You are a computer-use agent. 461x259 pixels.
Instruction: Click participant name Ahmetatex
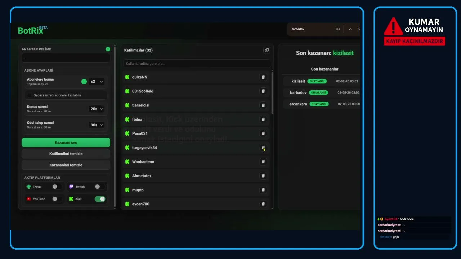pos(142,176)
